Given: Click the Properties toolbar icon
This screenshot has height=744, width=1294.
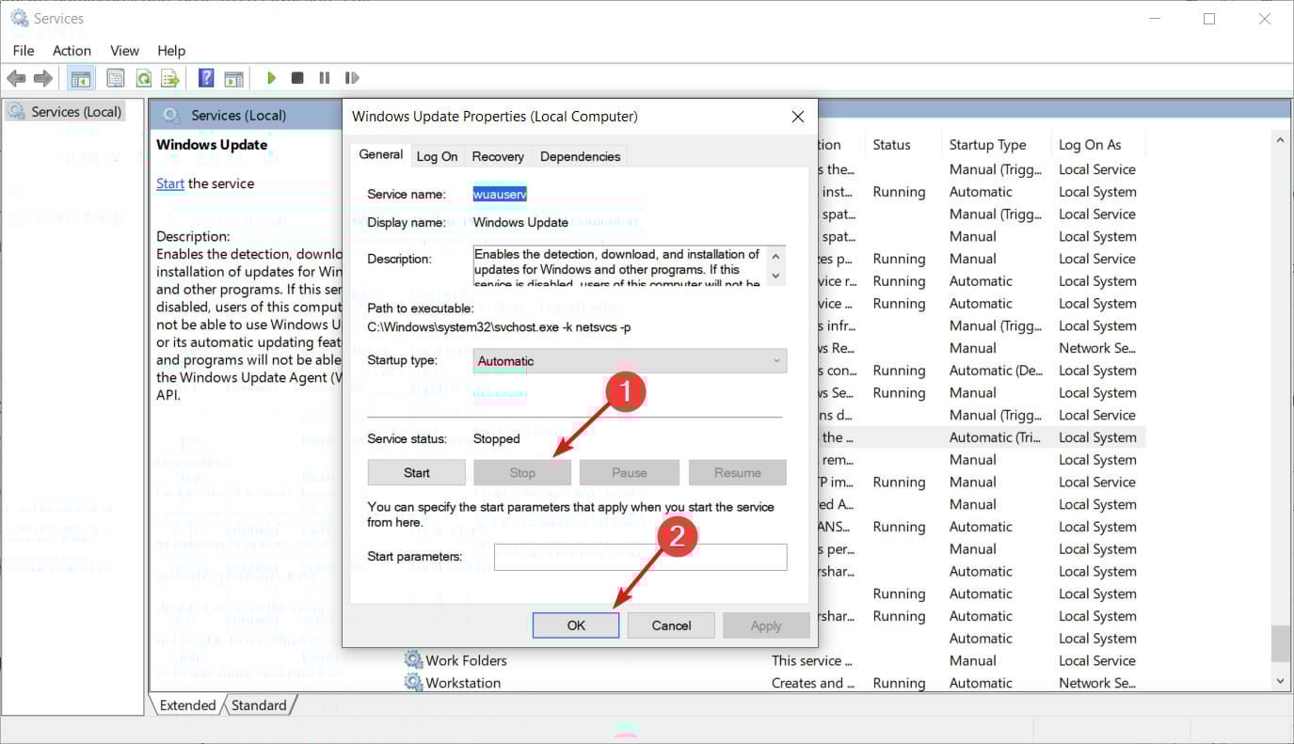Looking at the screenshot, I should 116,78.
